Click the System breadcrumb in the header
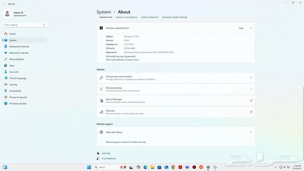The width and height of the screenshot is (304, 171). [x=104, y=12]
